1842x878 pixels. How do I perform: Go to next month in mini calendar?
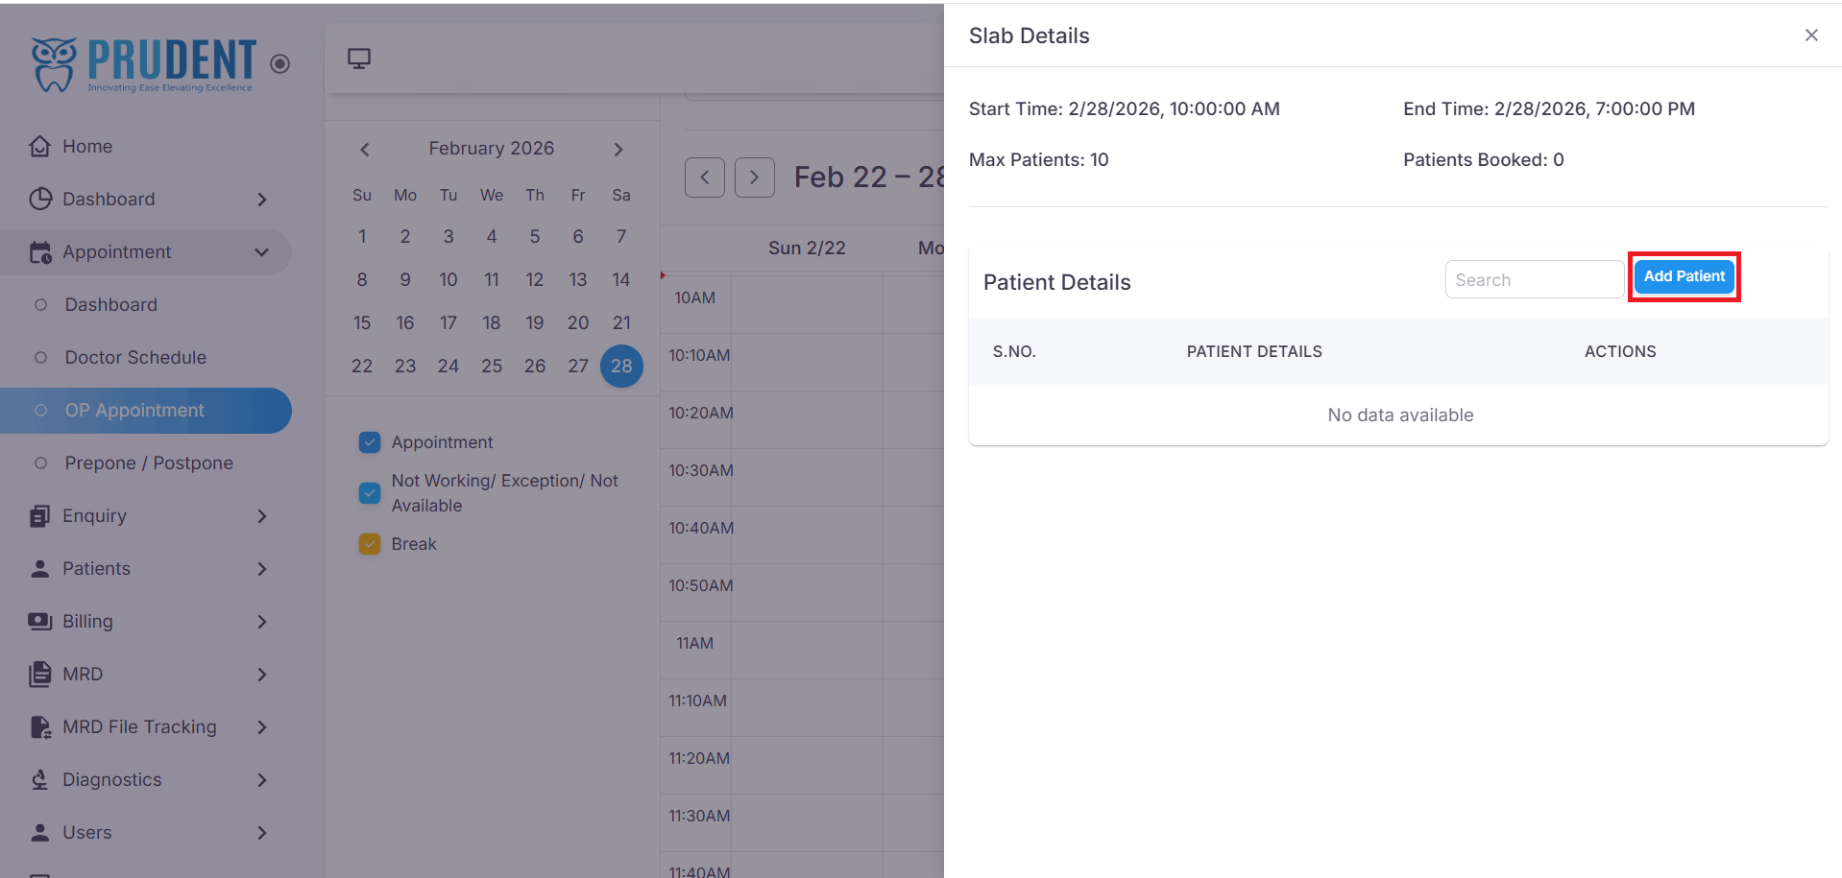click(618, 149)
